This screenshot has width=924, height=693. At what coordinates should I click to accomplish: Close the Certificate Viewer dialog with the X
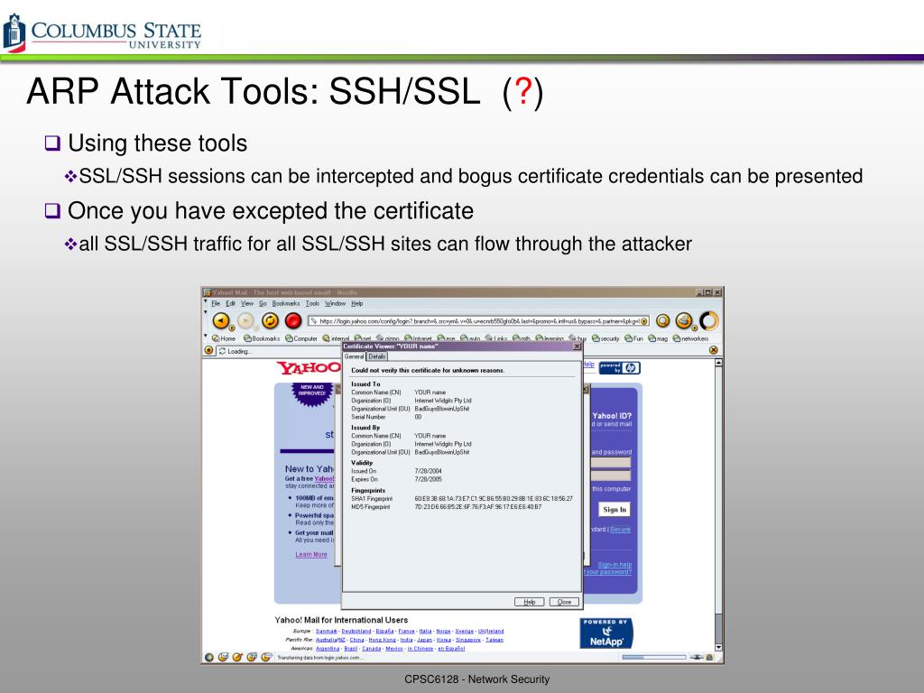[577, 346]
